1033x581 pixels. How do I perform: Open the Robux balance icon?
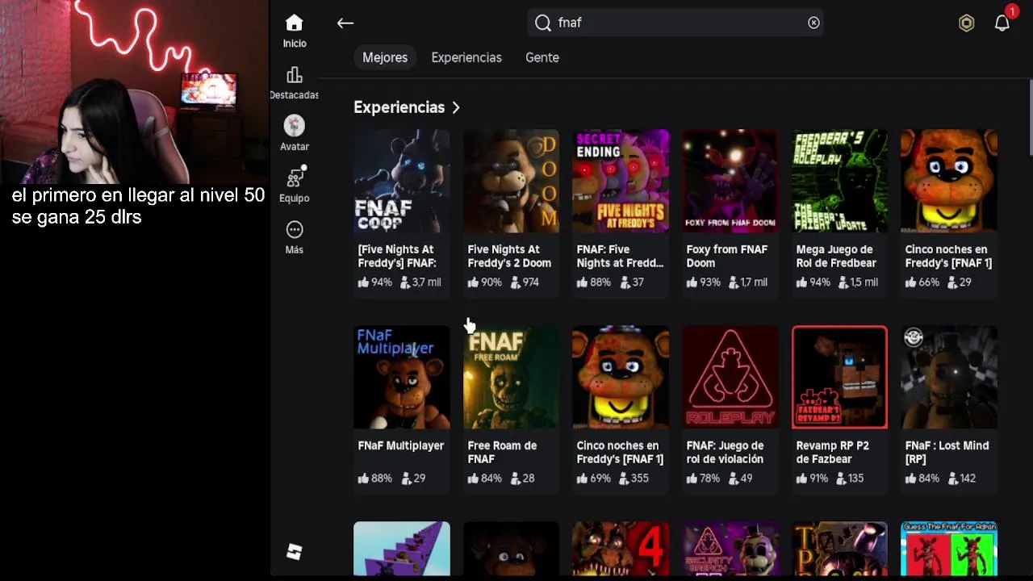tap(966, 23)
